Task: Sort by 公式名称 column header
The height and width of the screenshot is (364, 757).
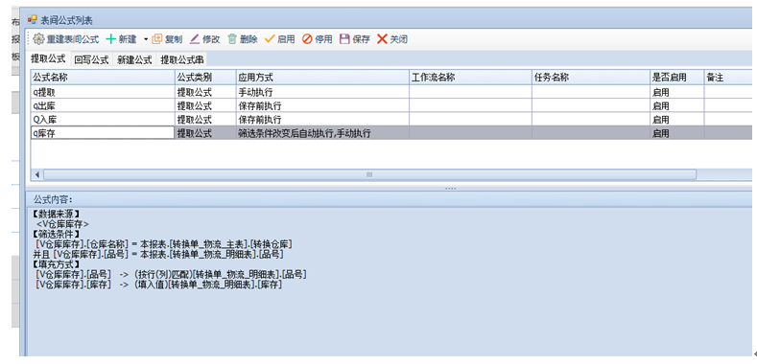Action: pos(103,78)
